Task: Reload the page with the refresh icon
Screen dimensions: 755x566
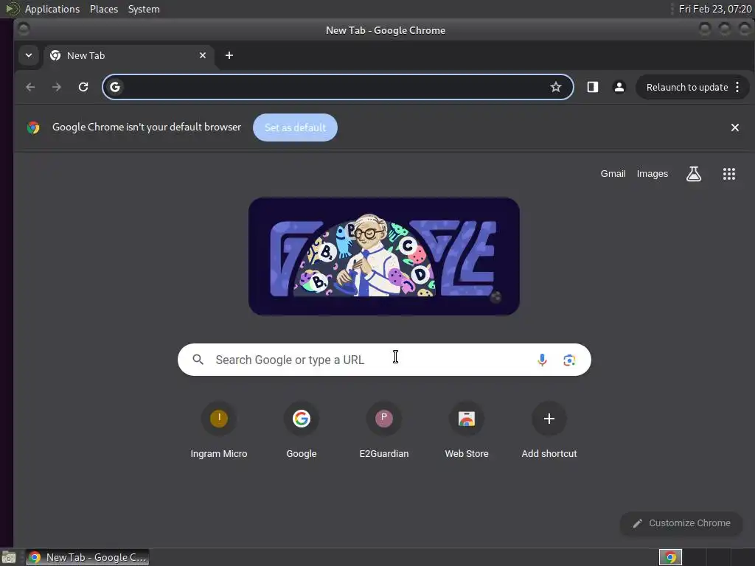Action: pyautogui.click(x=83, y=87)
